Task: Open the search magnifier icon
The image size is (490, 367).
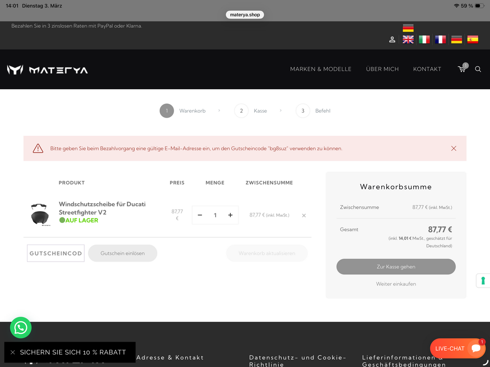Action: [x=478, y=69]
